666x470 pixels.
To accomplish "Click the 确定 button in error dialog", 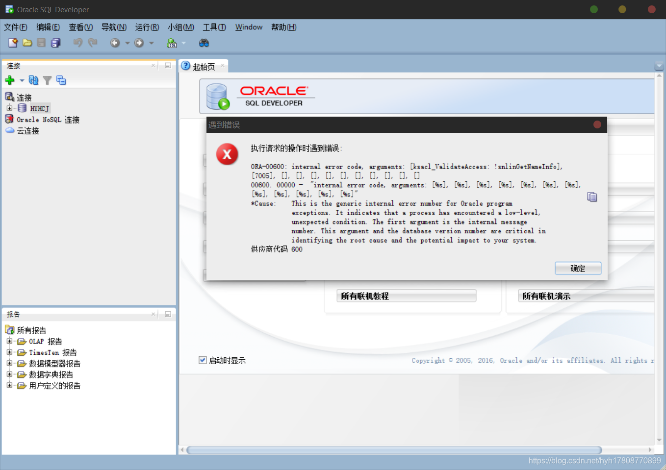I will click(578, 268).
